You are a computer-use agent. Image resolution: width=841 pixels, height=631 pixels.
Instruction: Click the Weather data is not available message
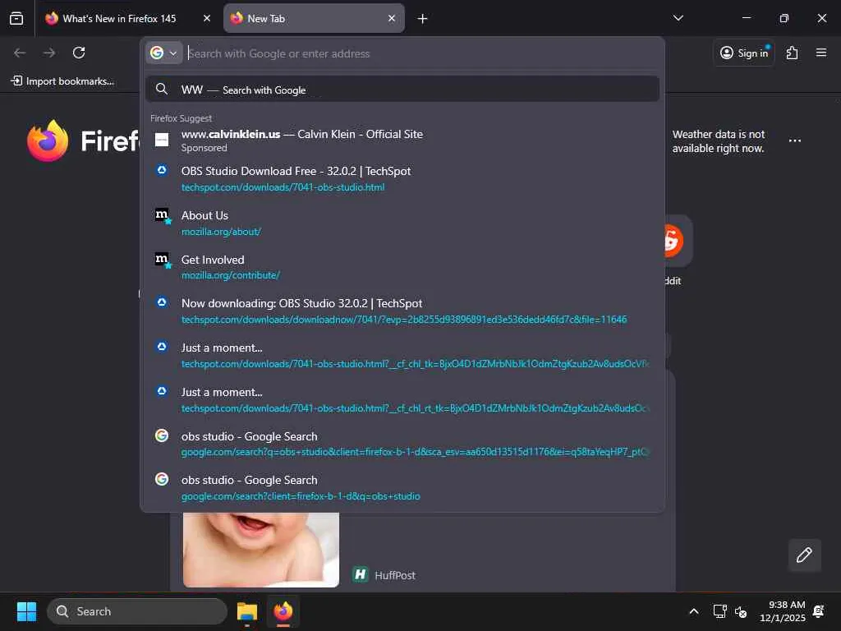(x=718, y=141)
